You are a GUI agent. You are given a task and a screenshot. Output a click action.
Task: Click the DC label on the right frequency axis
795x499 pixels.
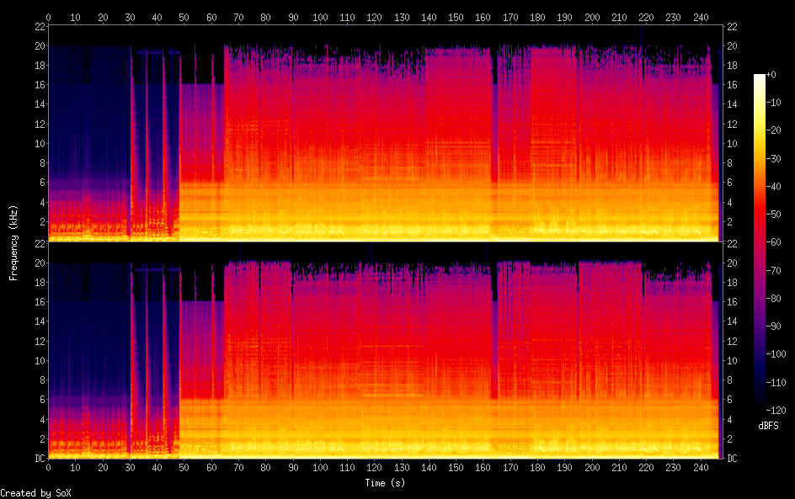click(x=732, y=459)
